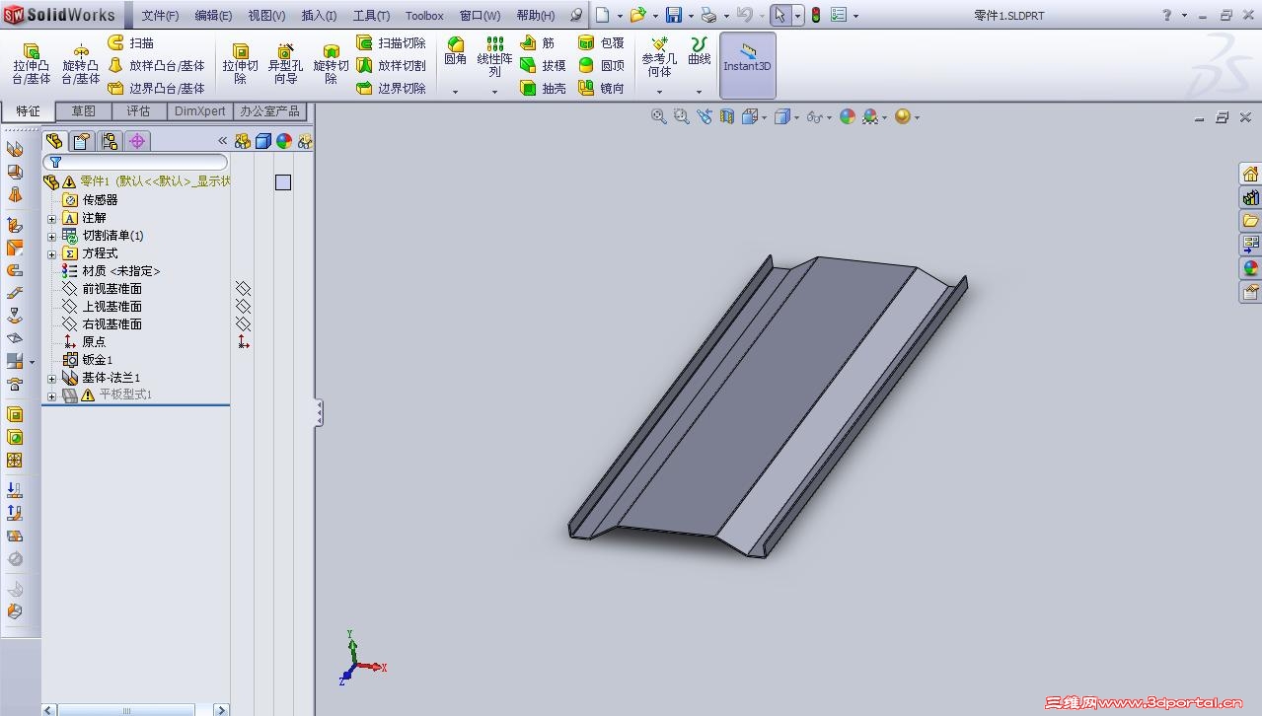Expand the 切割清单(1) node
Image resolution: width=1262 pixels, height=716 pixels.
pyautogui.click(x=52, y=236)
